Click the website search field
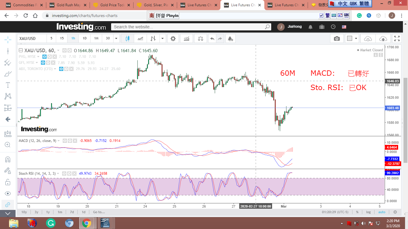Image resolution: width=408 pixels, height=229 pixels. click(x=188, y=27)
